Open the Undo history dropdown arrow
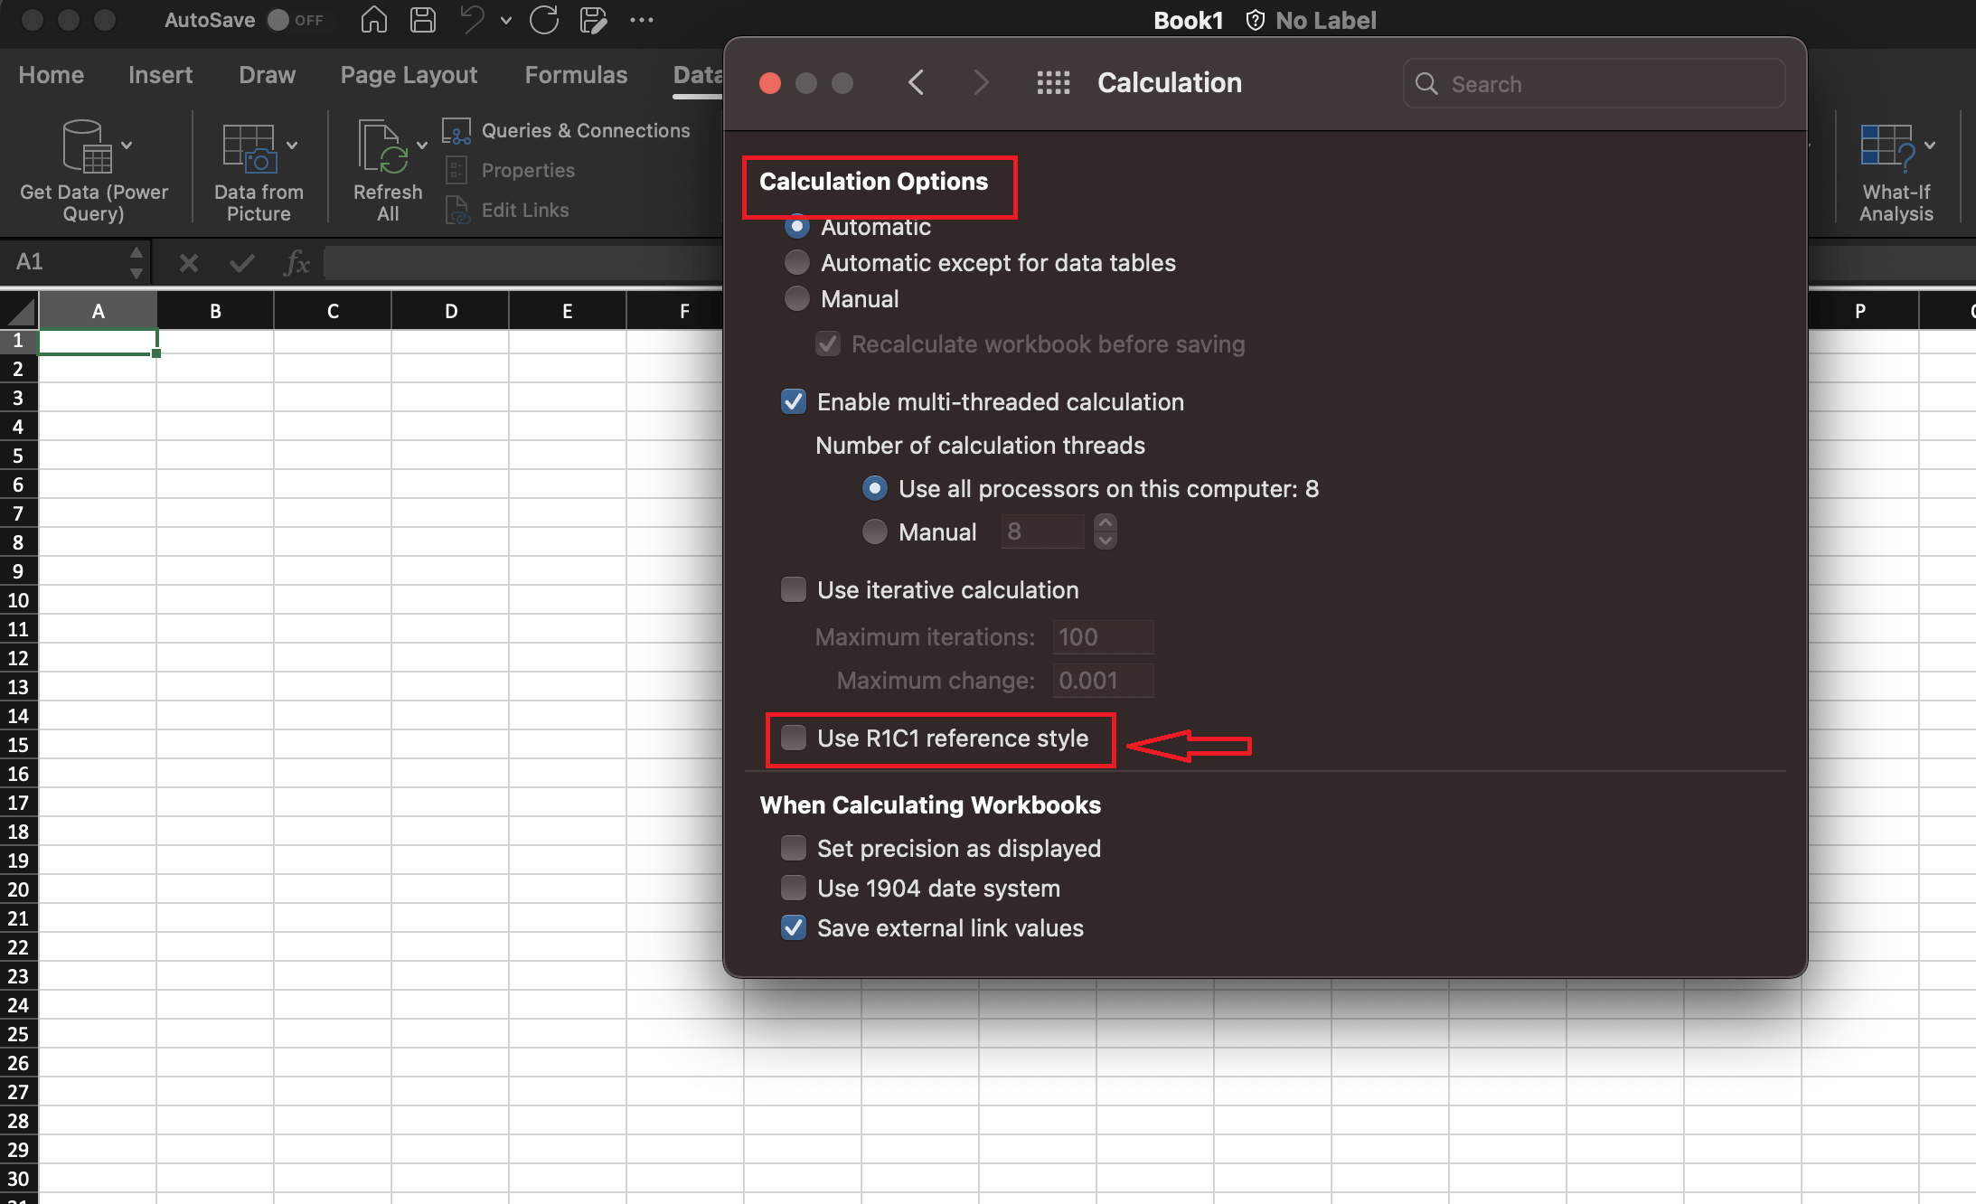Image resolution: width=1976 pixels, height=1204 pixels. tap(506, 21)
